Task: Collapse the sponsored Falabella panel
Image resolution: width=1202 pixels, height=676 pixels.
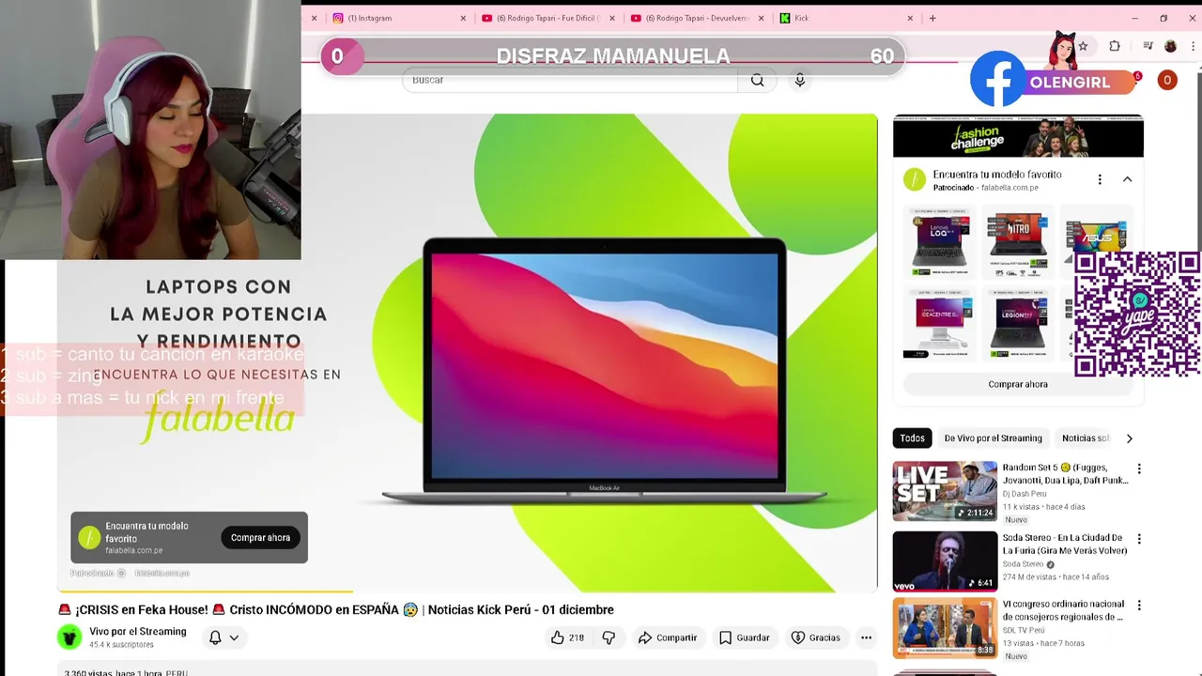Action: click(1127, 179)
